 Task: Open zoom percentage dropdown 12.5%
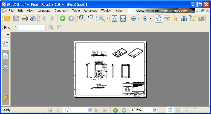155,110
